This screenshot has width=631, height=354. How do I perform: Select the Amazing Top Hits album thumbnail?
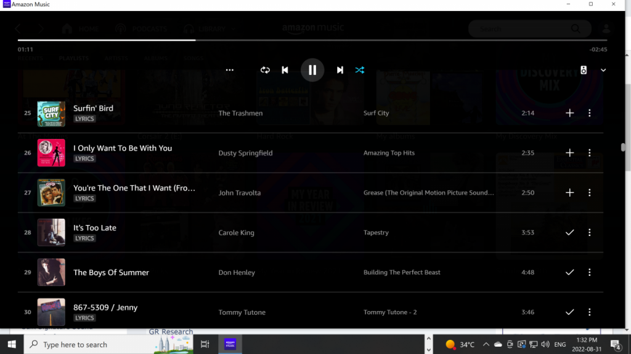51,153
